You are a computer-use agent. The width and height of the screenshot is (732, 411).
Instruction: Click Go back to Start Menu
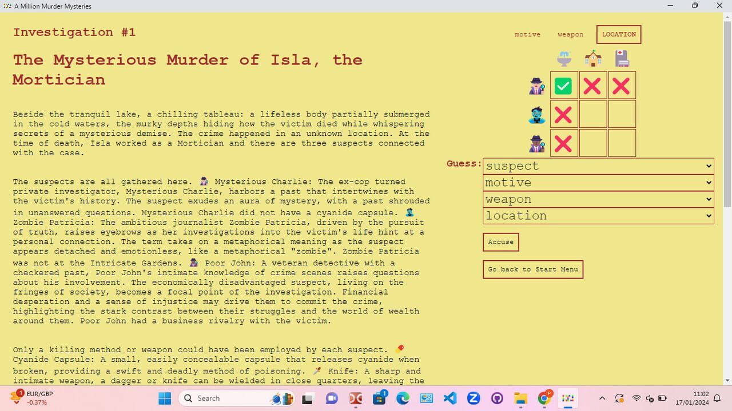point(532,269)
